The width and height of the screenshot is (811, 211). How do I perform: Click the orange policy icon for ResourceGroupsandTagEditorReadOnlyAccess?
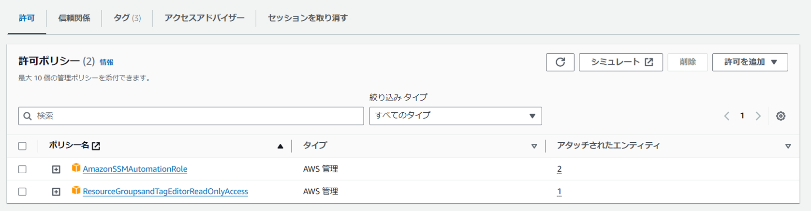(x=76, y=191)
